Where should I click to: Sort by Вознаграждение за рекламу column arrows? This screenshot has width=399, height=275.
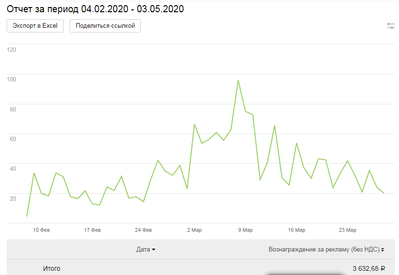tap(383, 250)
